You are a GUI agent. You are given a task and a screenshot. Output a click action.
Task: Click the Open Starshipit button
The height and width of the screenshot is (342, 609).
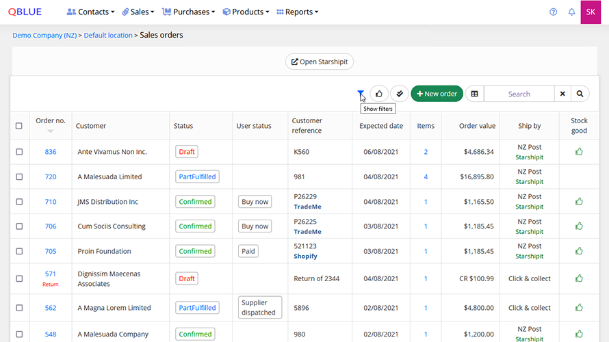(319, 62)
